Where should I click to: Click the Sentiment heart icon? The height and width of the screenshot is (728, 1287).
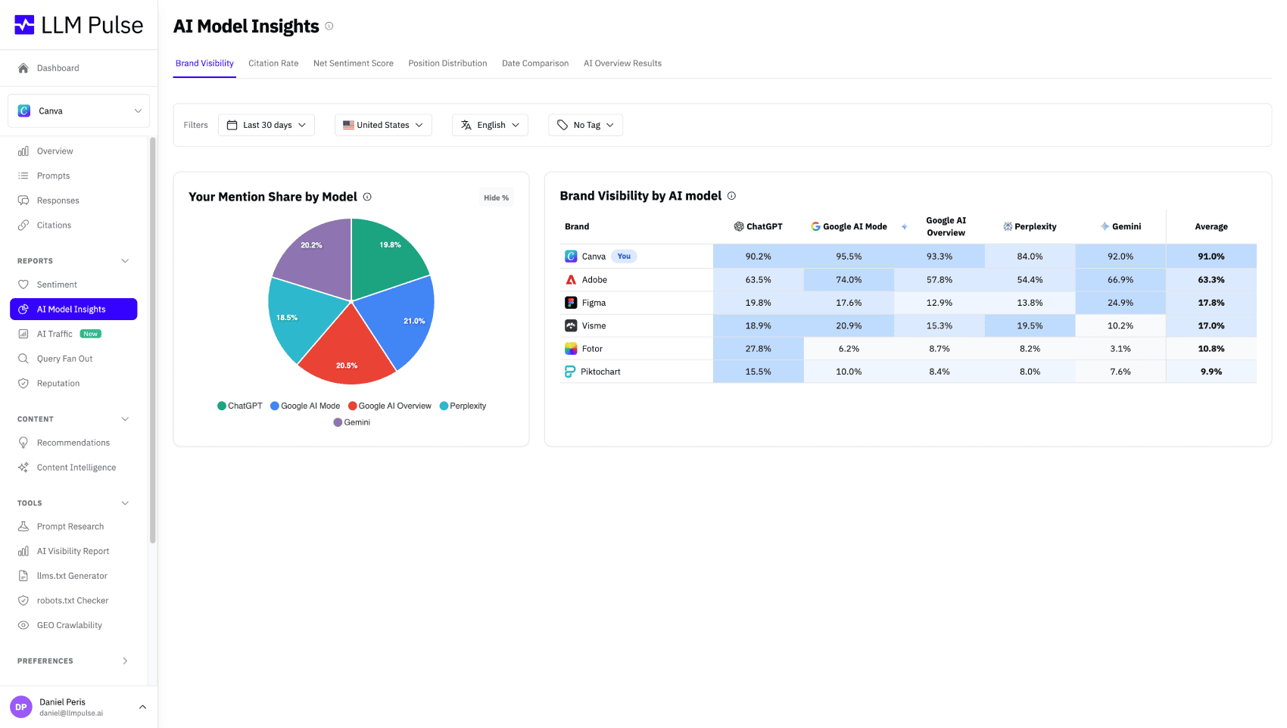coord(23,285)
